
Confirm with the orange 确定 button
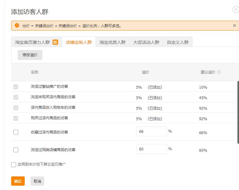18,181
